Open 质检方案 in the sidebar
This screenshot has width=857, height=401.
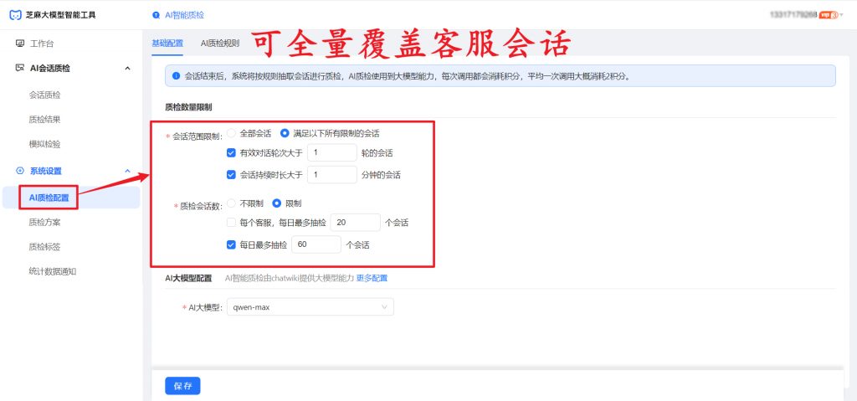pos(44,223)
